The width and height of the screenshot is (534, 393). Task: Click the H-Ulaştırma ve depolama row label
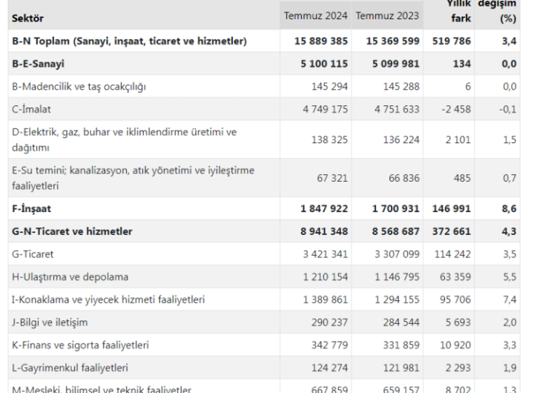[70, 277]
